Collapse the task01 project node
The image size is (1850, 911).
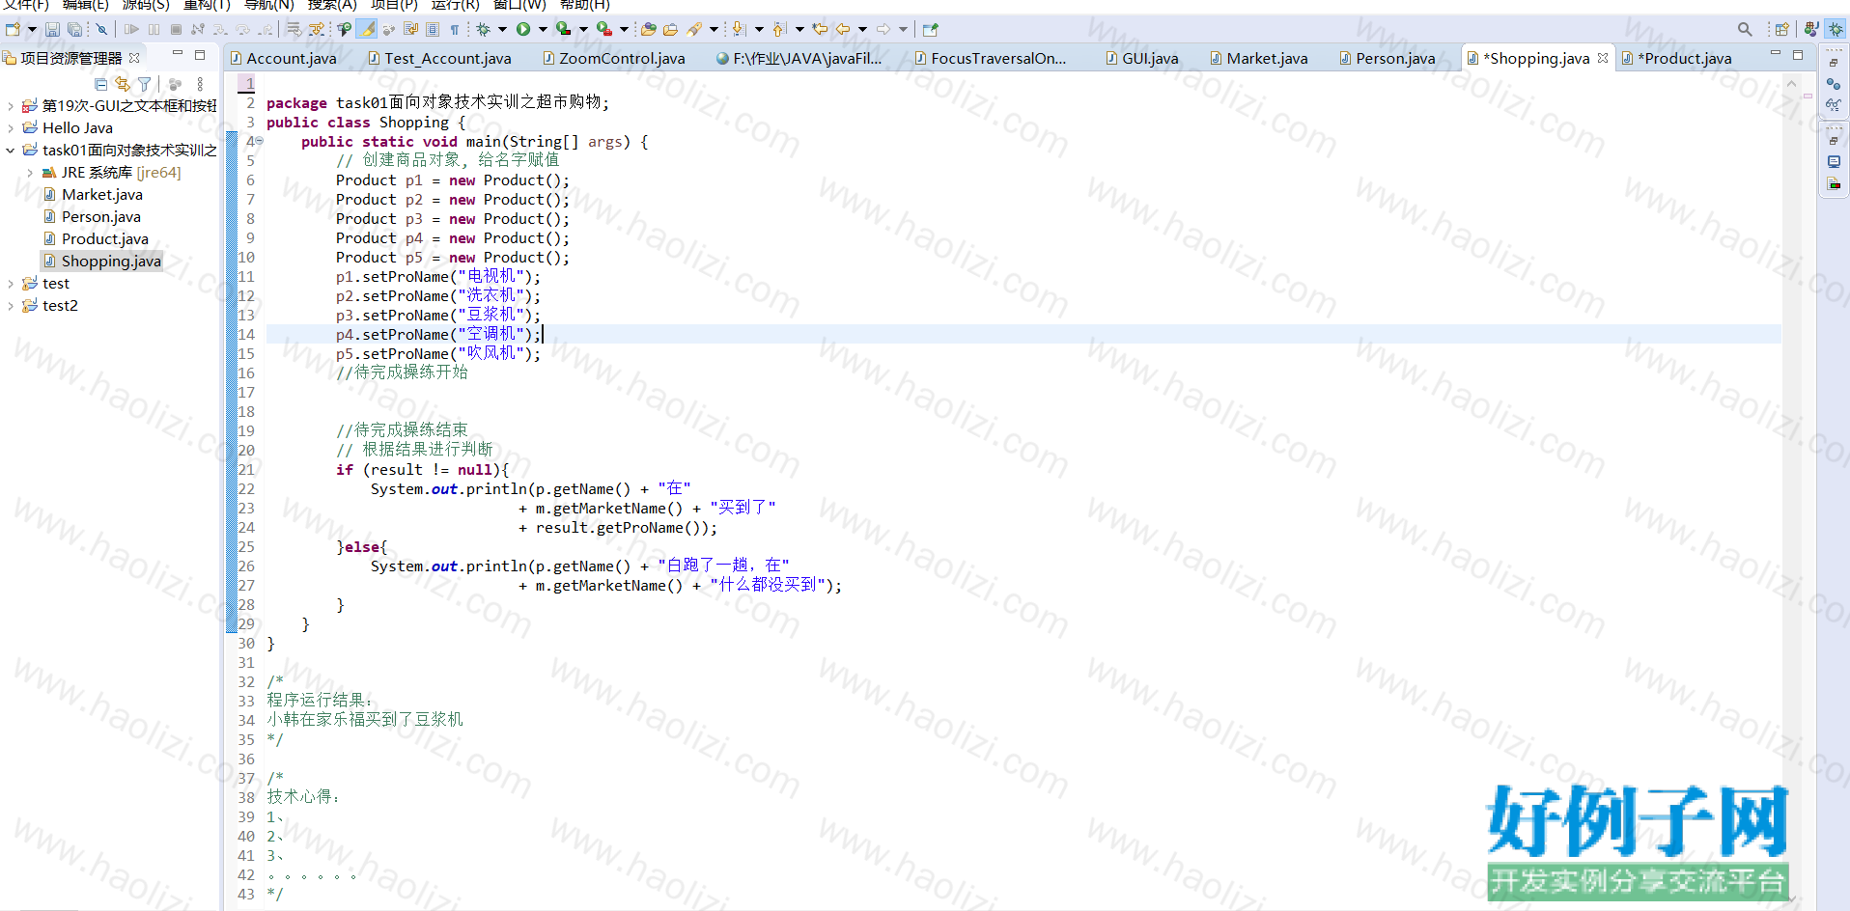(11, 150)
